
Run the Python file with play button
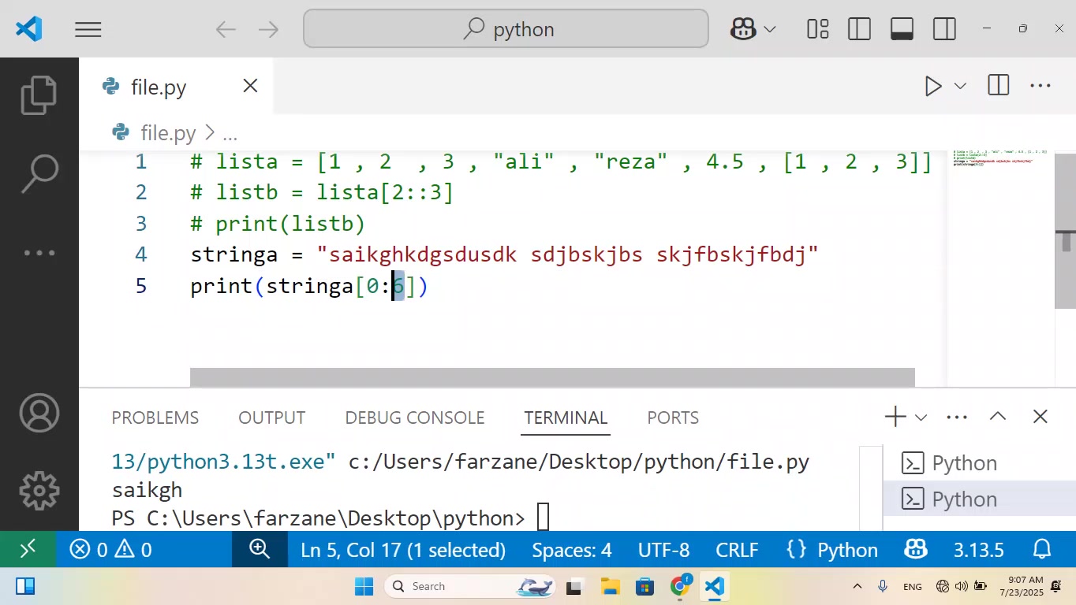(x=933, y=86)
